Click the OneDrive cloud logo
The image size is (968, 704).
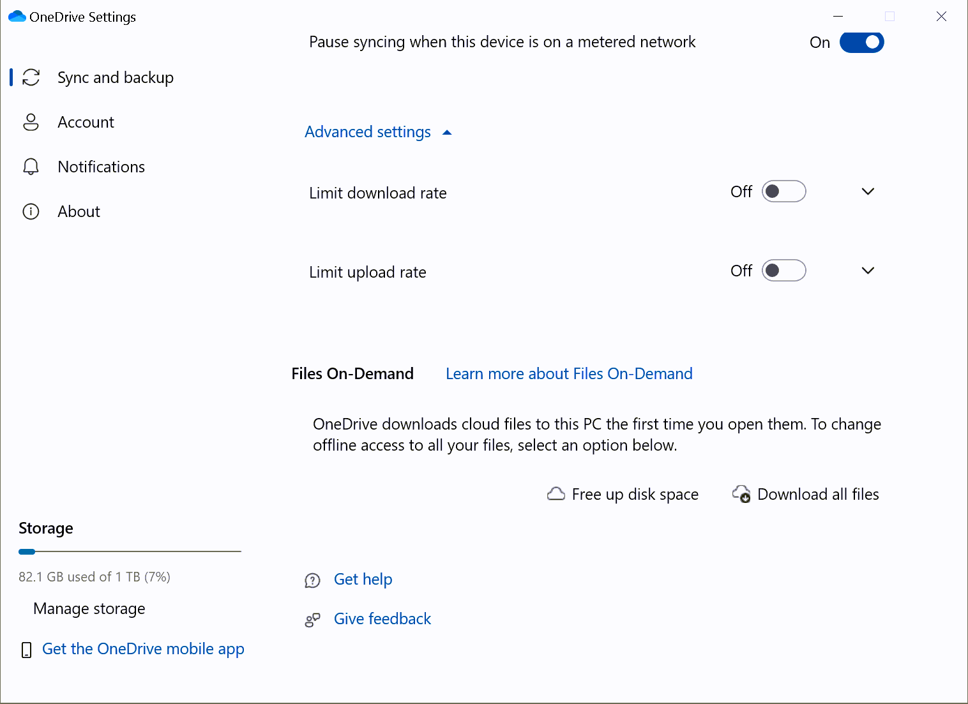[x=16, y=16]
